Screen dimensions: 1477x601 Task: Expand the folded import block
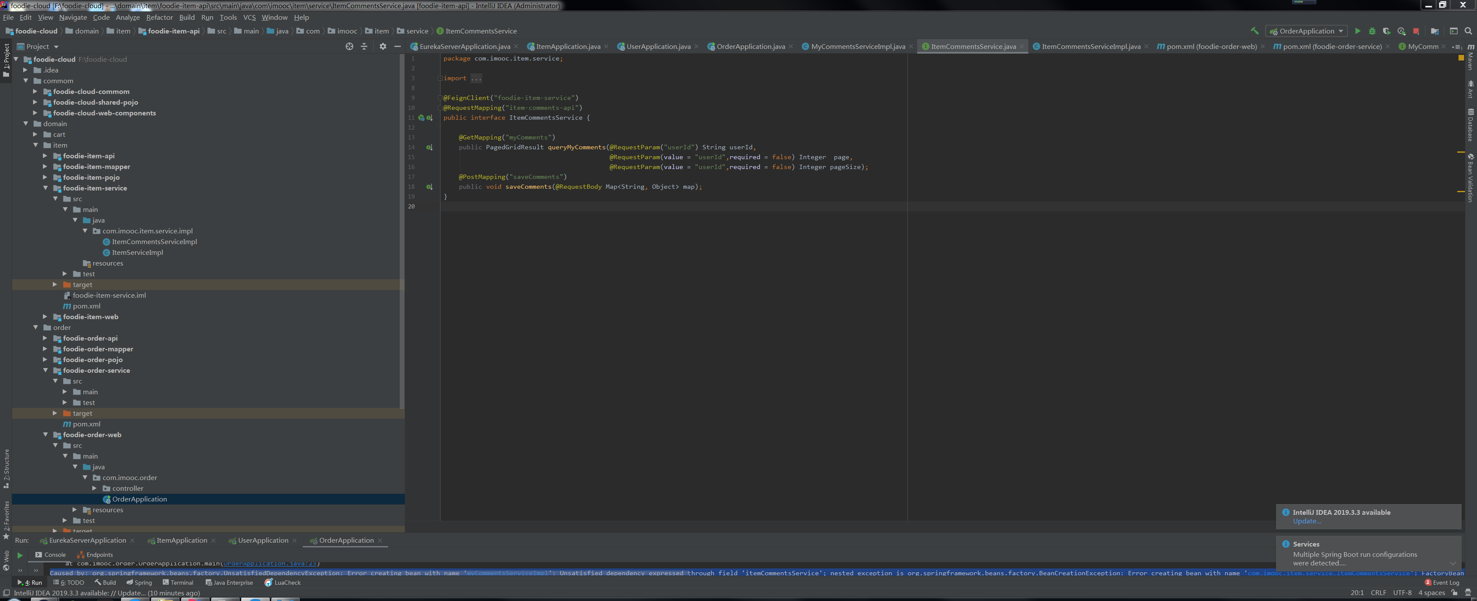click(x=440, y=78)
